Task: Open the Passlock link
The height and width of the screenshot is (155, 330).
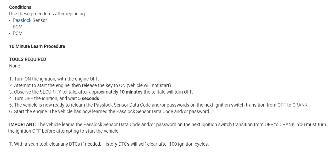Action: click(x=22, y=20)
